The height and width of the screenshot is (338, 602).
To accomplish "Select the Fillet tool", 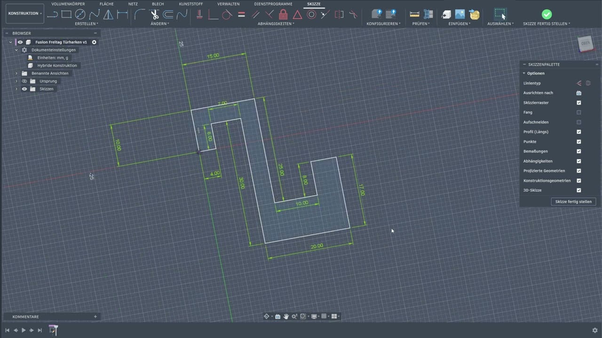I will 140,15.
